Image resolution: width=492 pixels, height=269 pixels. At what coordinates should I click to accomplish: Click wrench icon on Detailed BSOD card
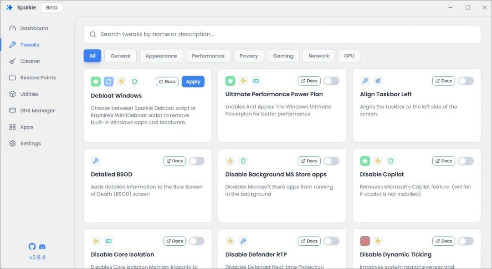(96, 161)
